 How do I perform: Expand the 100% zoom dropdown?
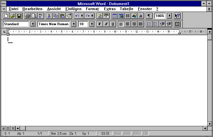pos(169,16)
